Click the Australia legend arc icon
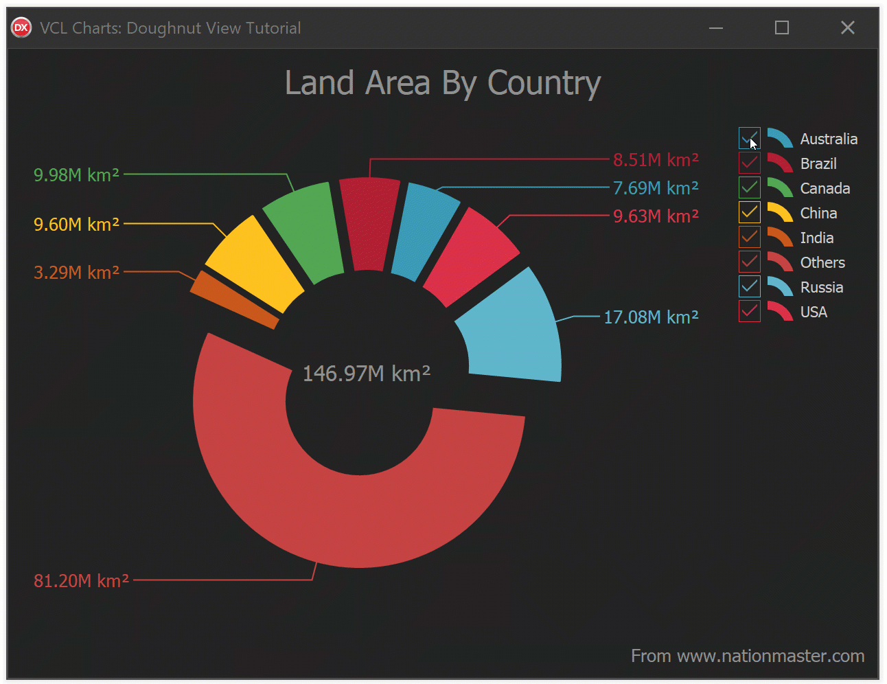This screenshot has width=887, height=684. [779, 139]
